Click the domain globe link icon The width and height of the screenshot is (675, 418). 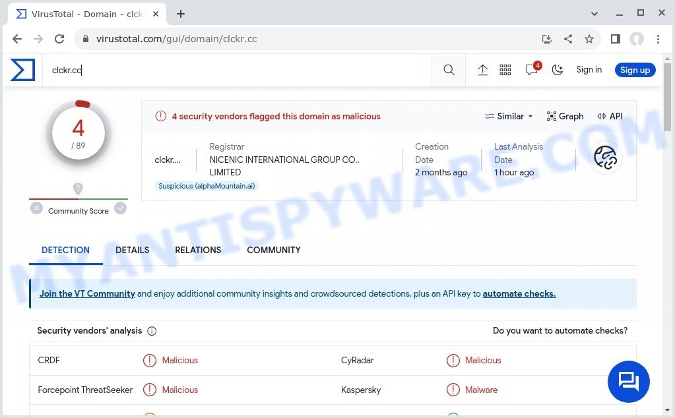[605, 158]
